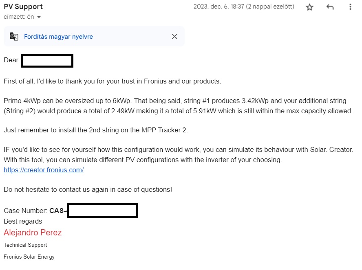Click the Technical Support signature line

[25, 245]
